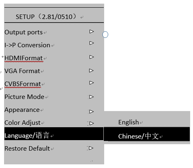Pick English in the language submenu
Image resolution: width=193 pixels, height=168 pixels.
point(128,122)
